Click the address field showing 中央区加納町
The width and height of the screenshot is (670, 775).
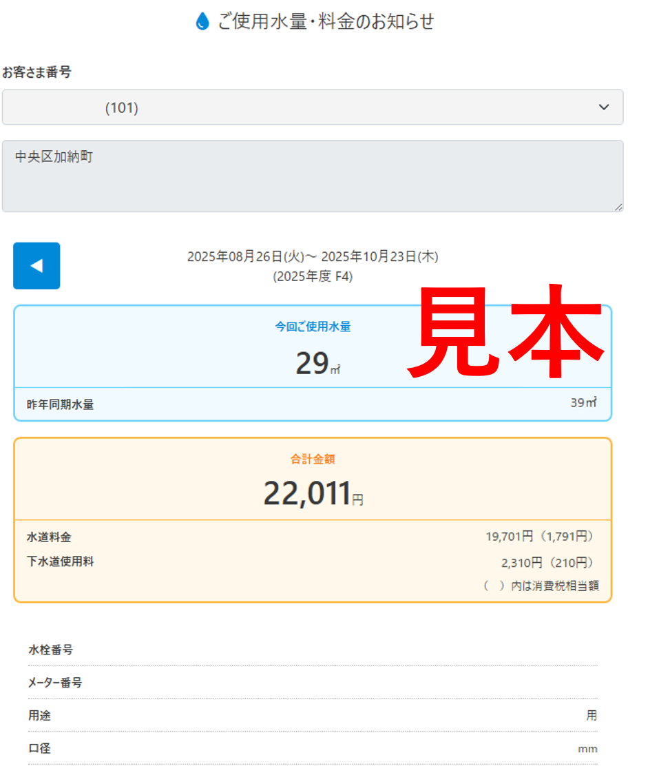click(313, 176)
